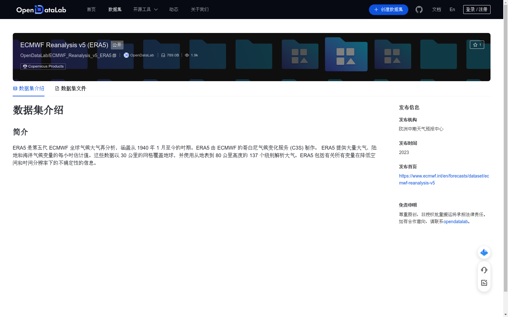This screenshot has width=508, height=317.
Task: Expand the 开源工具 dropdown menu
Action: click(x=145, y=10)
